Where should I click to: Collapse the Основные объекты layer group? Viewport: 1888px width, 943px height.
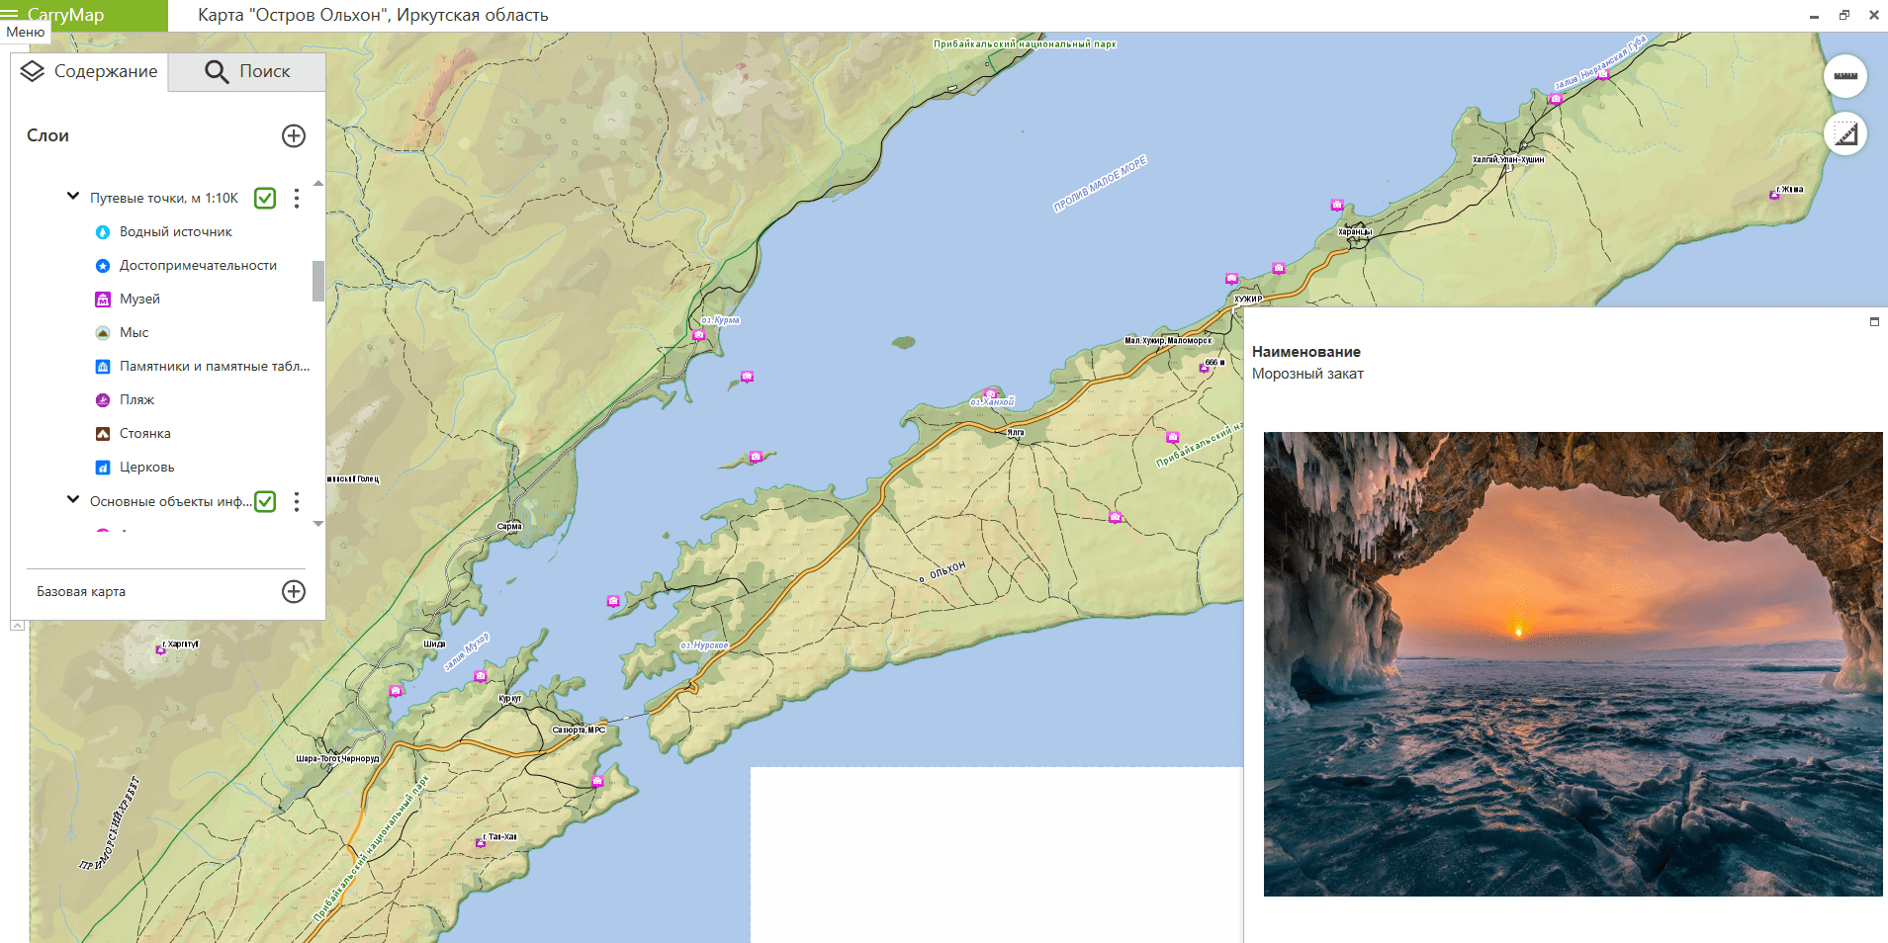click(72, 499)
